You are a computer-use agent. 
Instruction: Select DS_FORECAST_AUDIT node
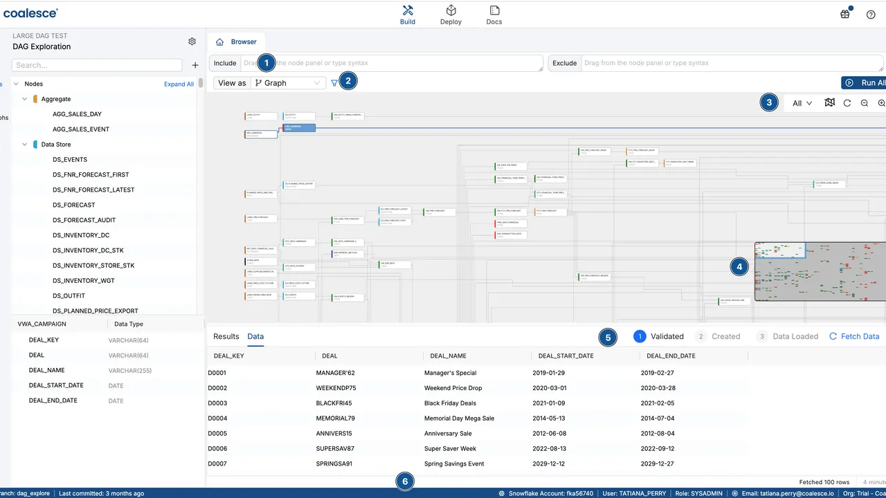click(84, 220)
